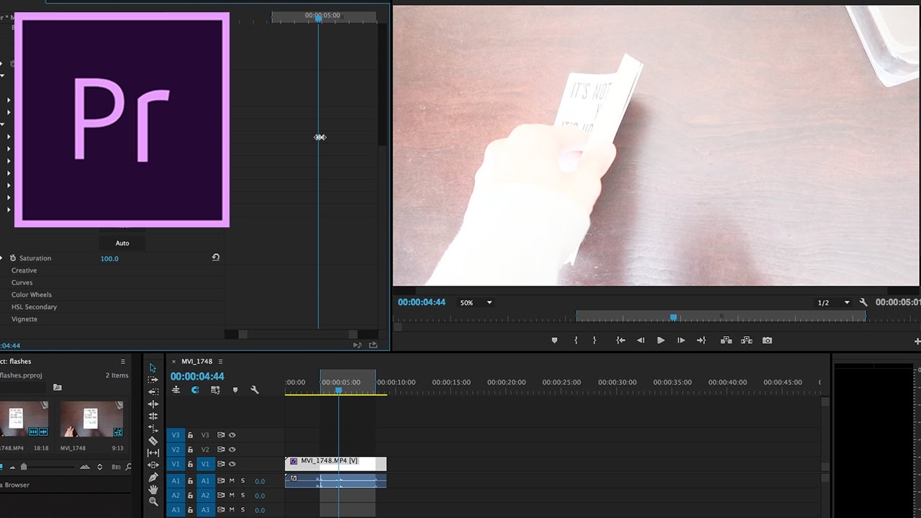
Task: Click the Program monitor playhead marker
Action: [x=673, y=317]
